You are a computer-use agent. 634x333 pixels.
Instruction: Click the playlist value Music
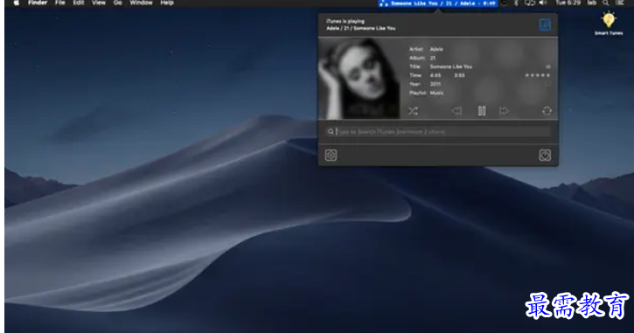pos(436,93)
